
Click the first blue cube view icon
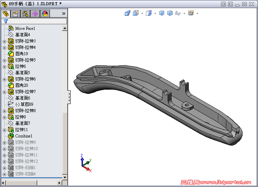pos(162,13)
